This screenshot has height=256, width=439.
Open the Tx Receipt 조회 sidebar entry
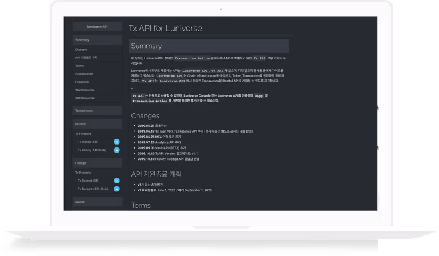[88, 181]
